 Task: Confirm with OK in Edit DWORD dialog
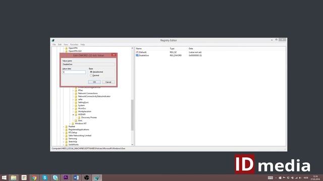coord(94,82)
